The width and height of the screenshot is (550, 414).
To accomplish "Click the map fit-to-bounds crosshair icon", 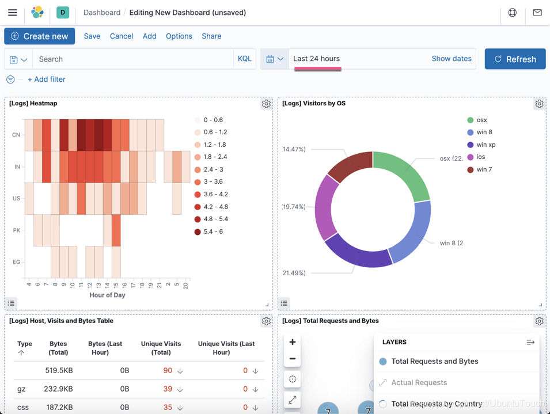I will [x=292, y=379].
